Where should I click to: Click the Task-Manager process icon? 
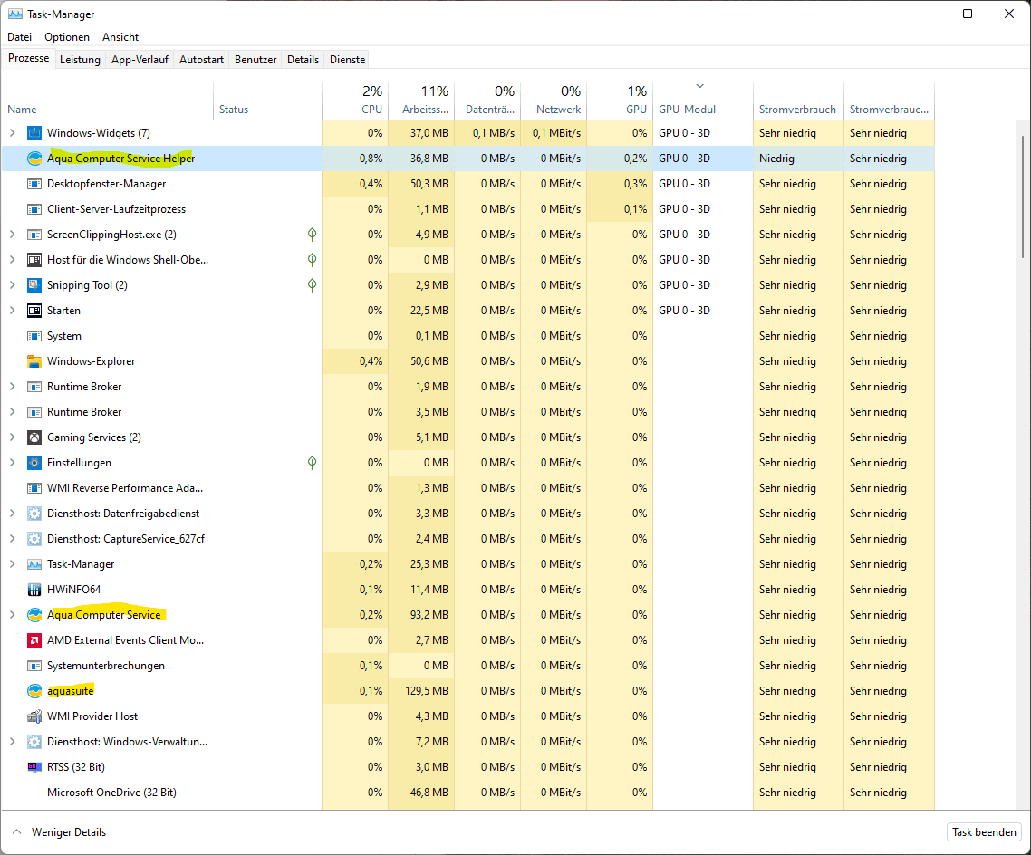[34, 564]
